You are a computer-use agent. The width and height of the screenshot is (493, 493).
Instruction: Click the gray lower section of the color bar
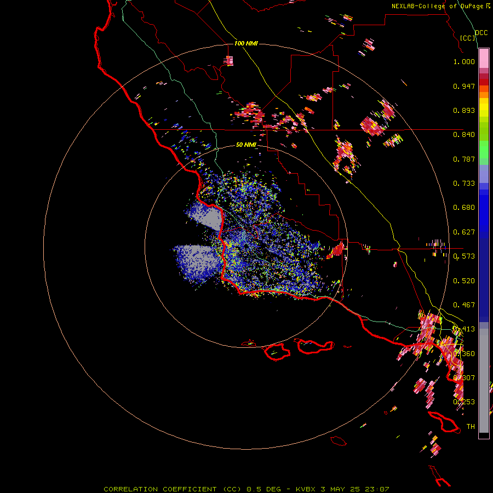click(484, 381)
